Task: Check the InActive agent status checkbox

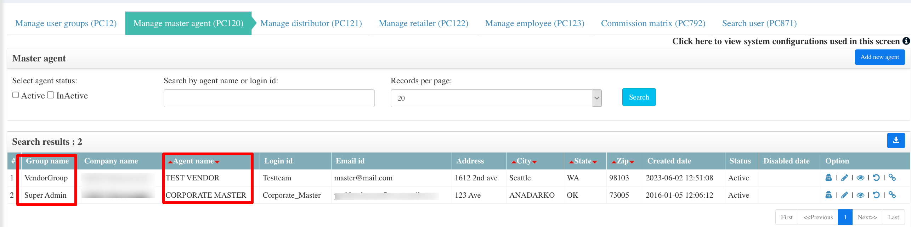Action: 51,95
